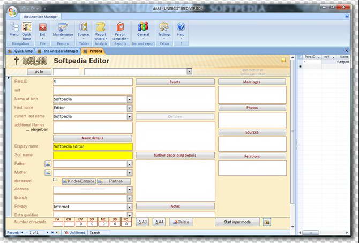
Task: Click the Partner- button
Action: [x=114, y=181]
